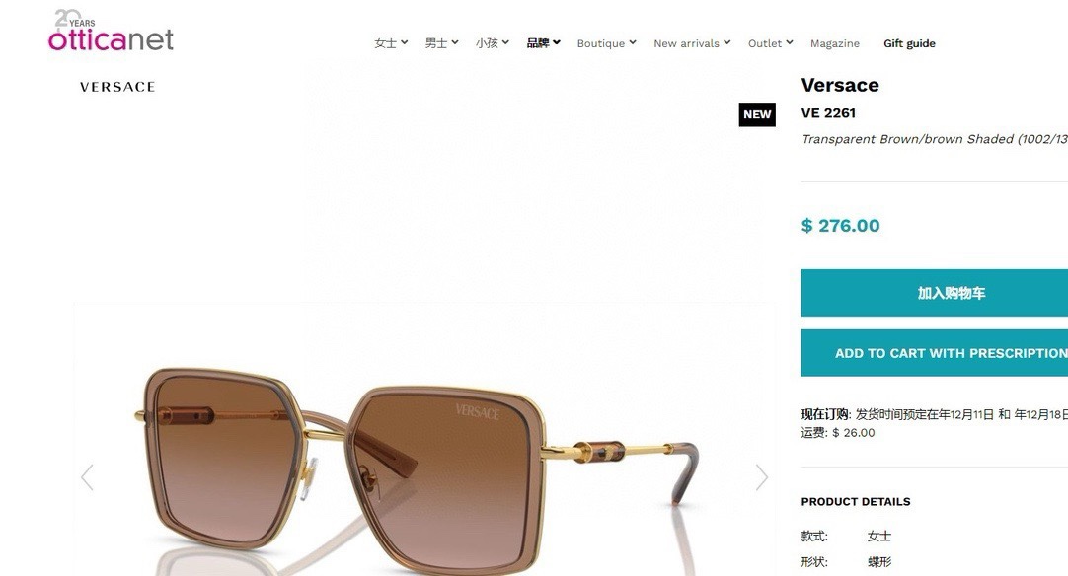1068x576 pixels.
Task: Expand the 小孩 menu chevron
Action: 505,42
